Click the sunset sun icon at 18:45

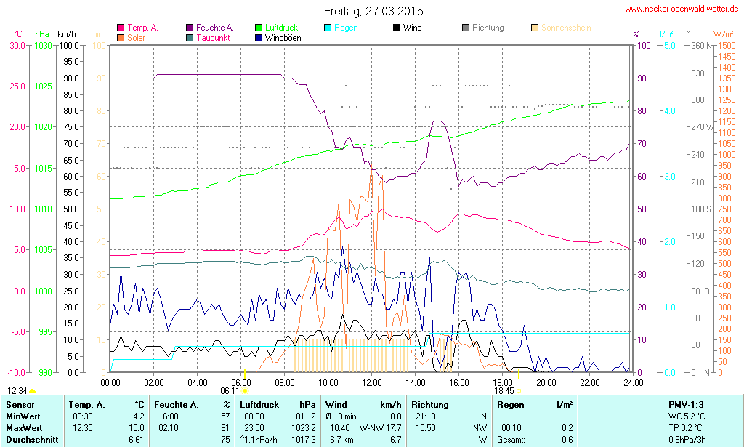pyautogui.click(x=519, y=391)
